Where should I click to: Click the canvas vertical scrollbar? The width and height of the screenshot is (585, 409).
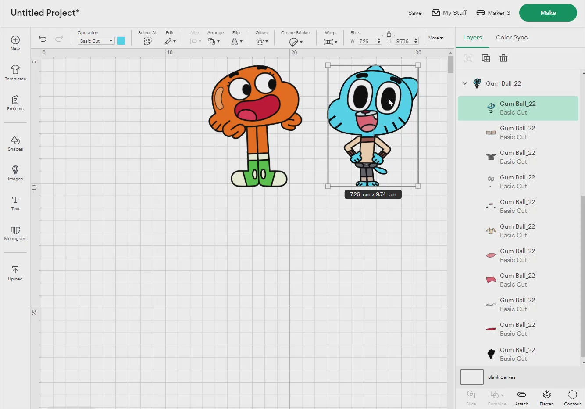(x=450, y=65)
